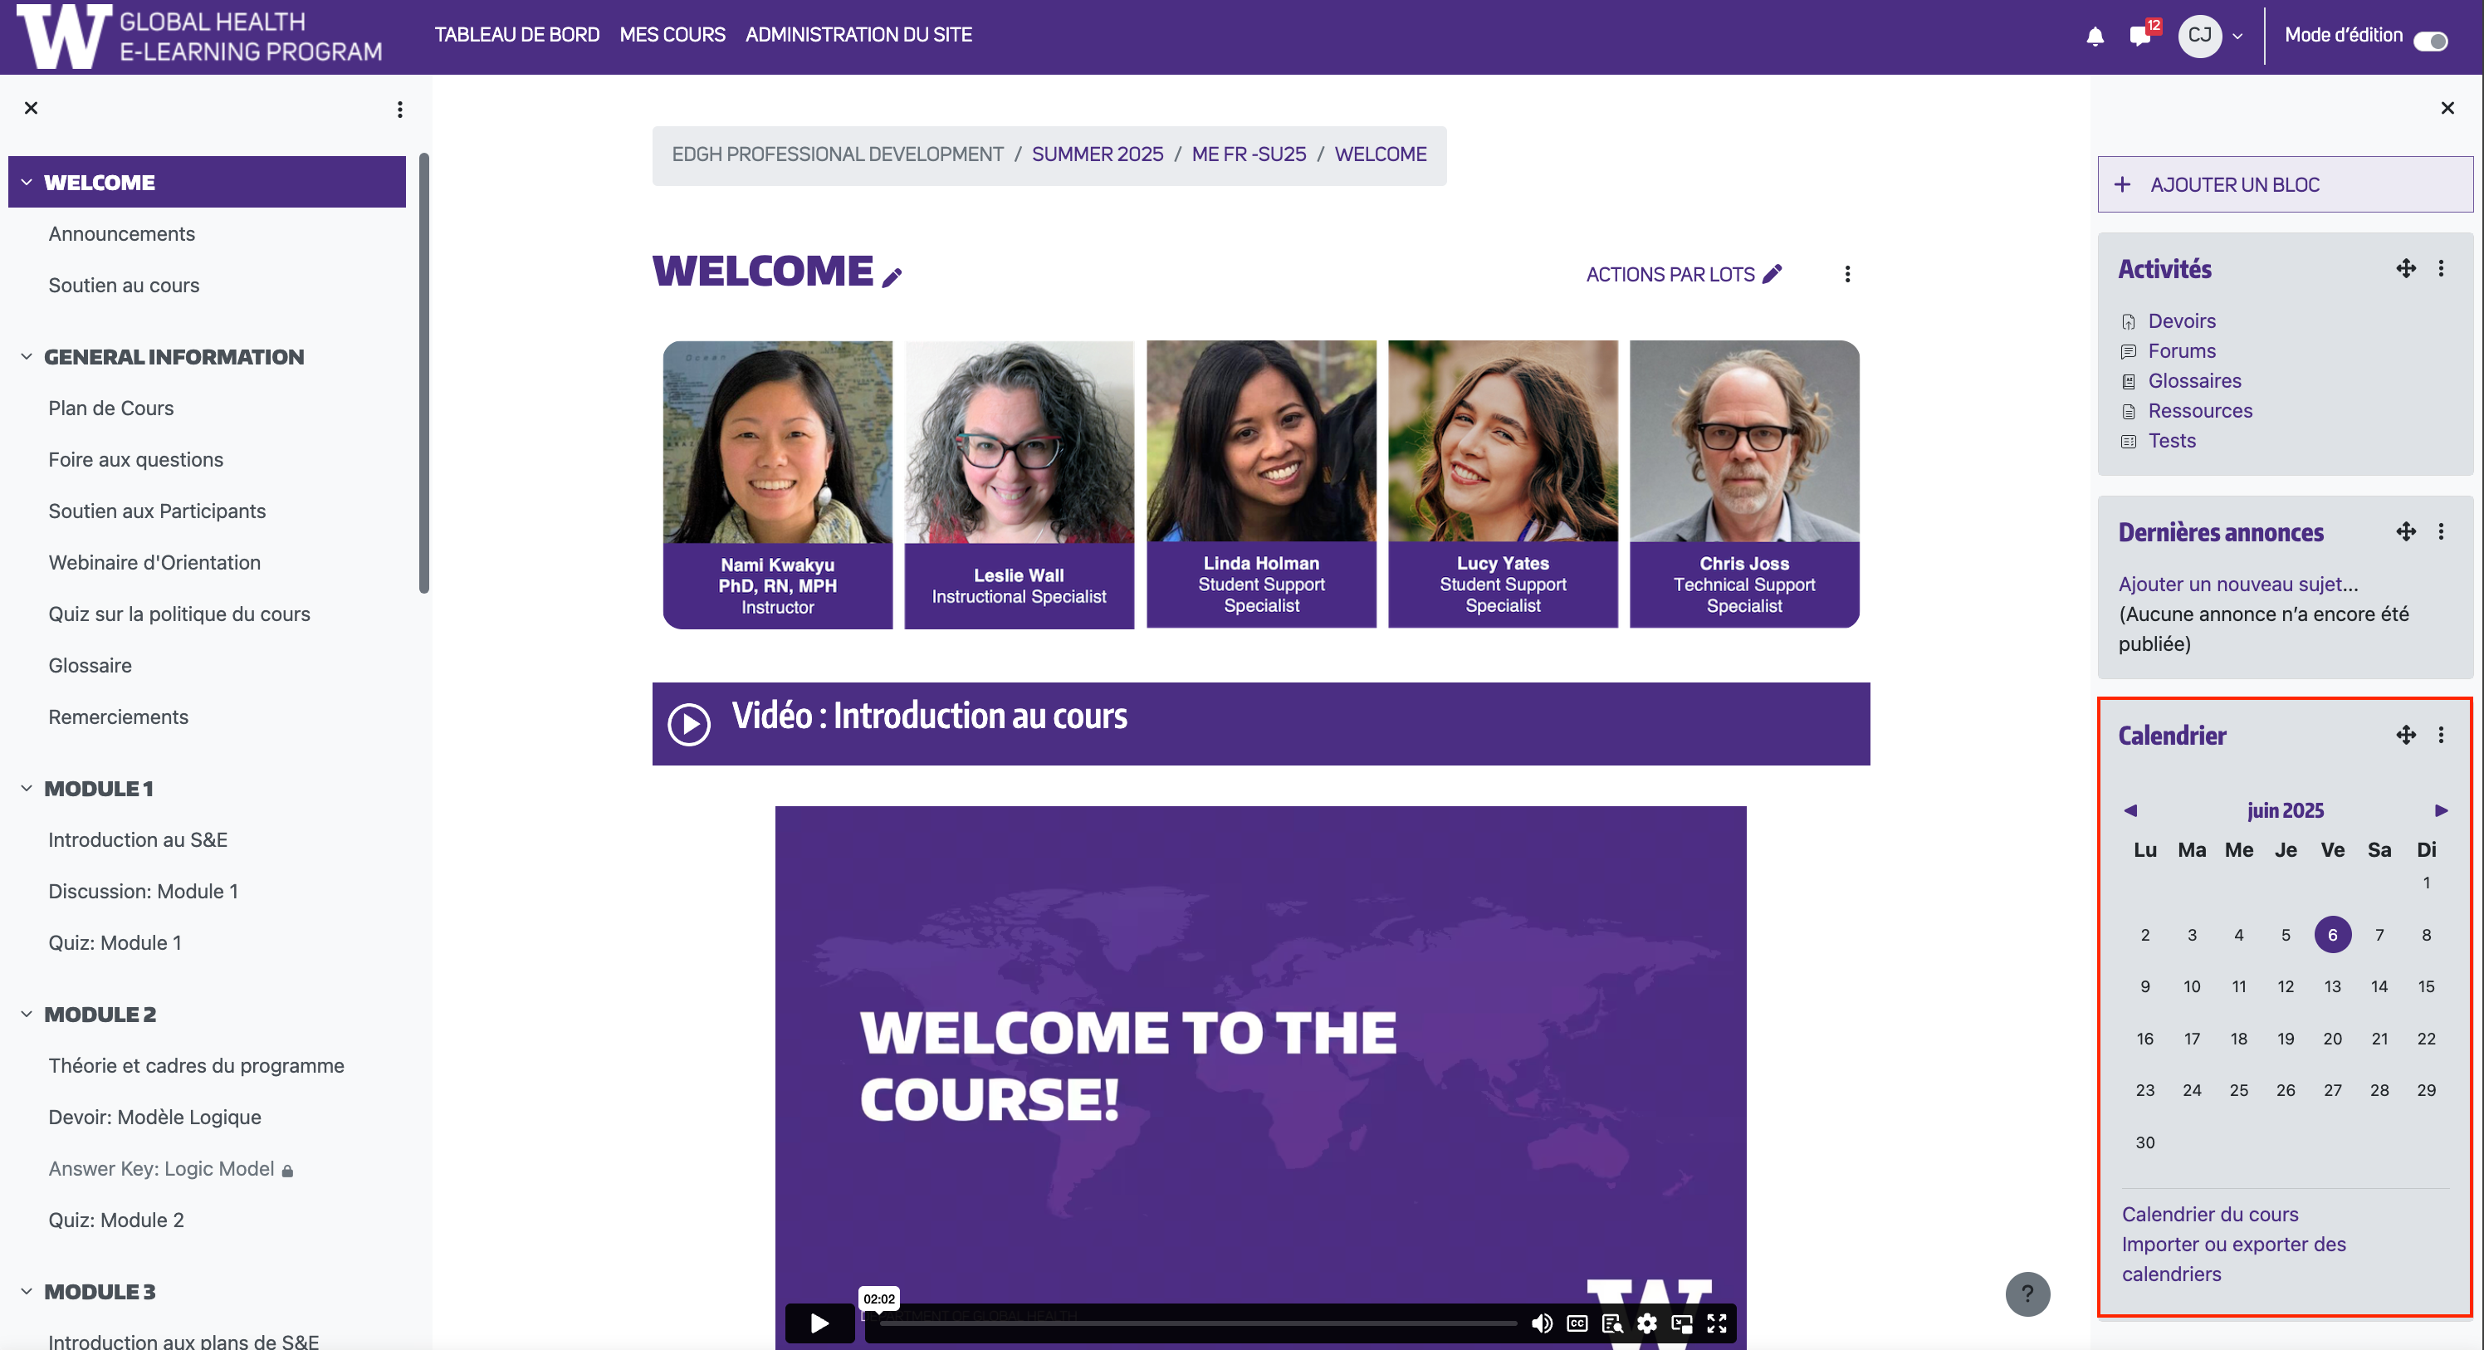
Task: Click the move icon on Calendrier block
Action: (x=2405, y=735)
